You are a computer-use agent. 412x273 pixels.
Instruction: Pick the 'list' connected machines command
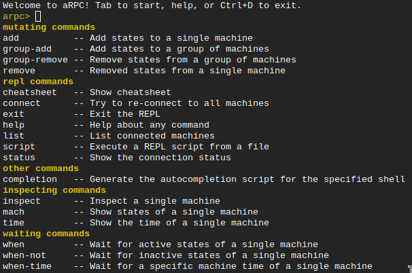coord(14,136)
